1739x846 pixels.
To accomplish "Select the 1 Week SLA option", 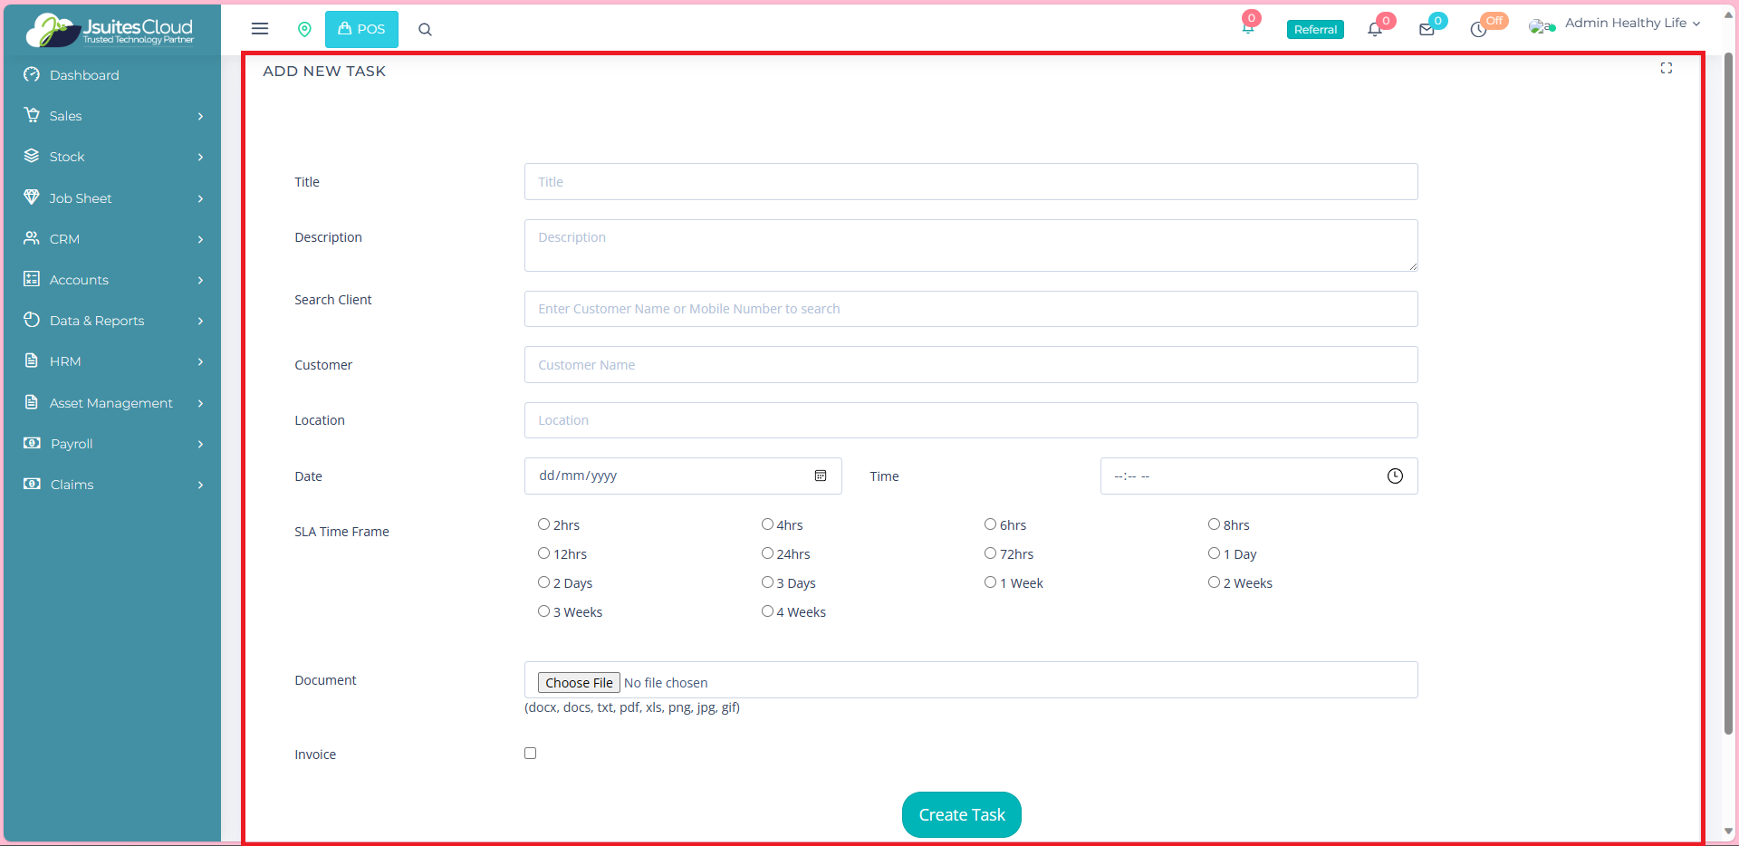I will click(x=990, y=582).
